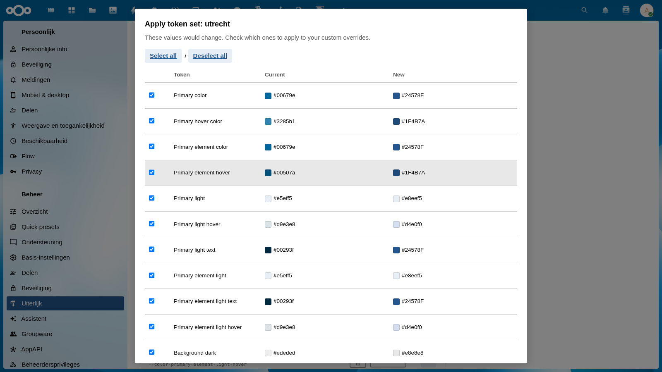Click the 'Apply token set: utrecht' heading

[x=187, y=24]
